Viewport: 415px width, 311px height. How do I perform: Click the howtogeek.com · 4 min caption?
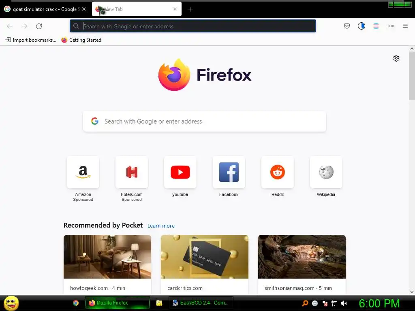[98, 288]
